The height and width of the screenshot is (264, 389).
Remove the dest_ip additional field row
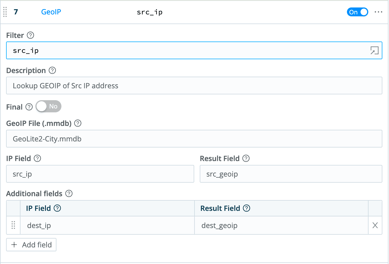(375, 225)
